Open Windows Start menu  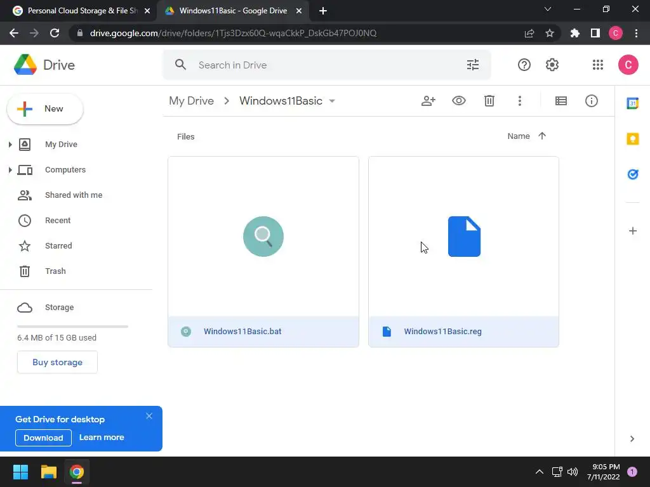click(x=20, y=472)
